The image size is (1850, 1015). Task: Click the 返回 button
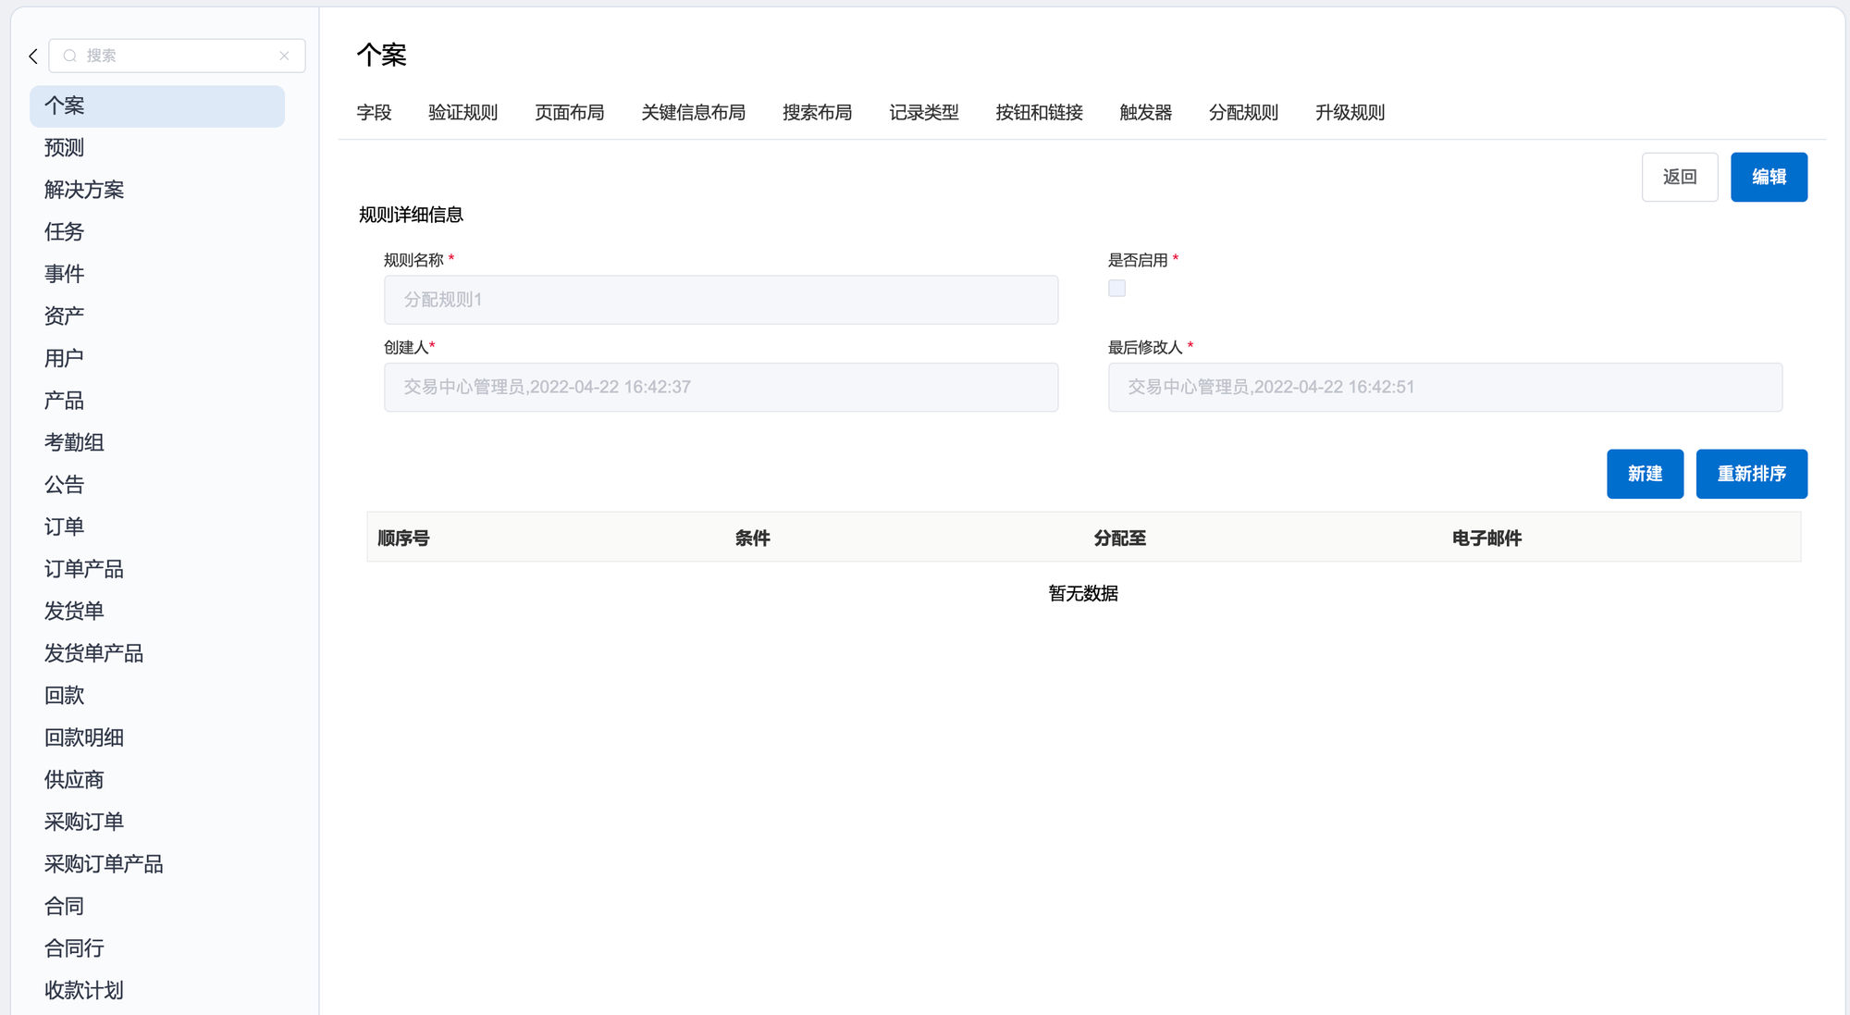tap(1679, 177)
